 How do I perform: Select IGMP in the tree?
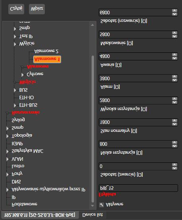coord(17,143)
